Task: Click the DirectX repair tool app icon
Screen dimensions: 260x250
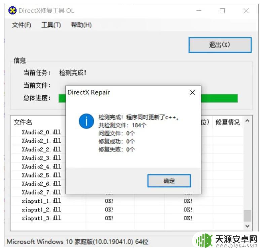Action: 12,10
